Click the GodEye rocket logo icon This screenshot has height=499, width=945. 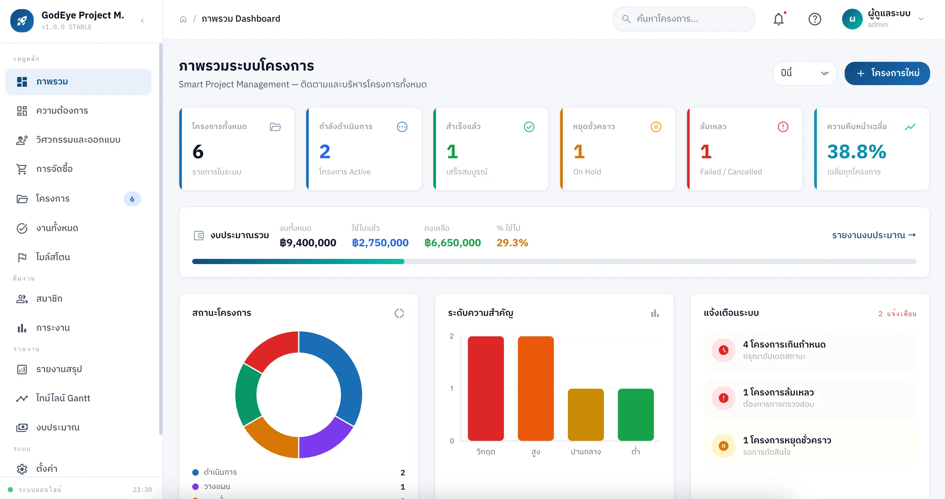point(22,20)
